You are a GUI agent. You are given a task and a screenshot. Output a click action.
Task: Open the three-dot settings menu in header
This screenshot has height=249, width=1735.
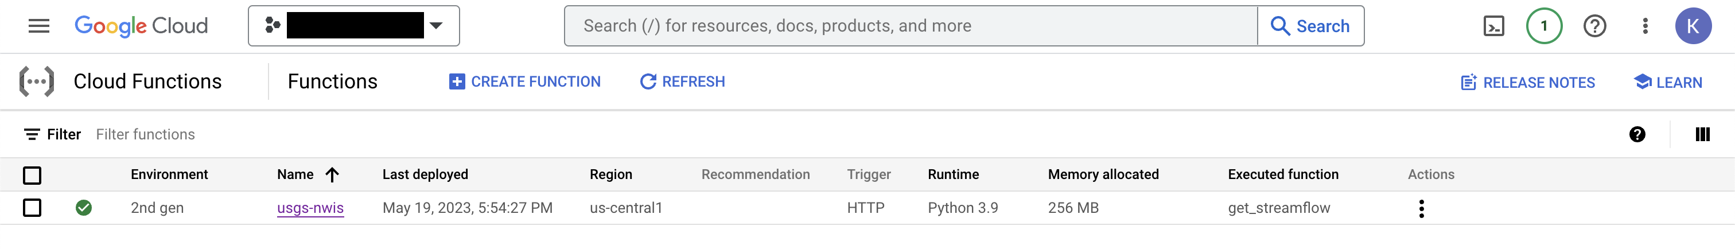(x=1645, y=26)
